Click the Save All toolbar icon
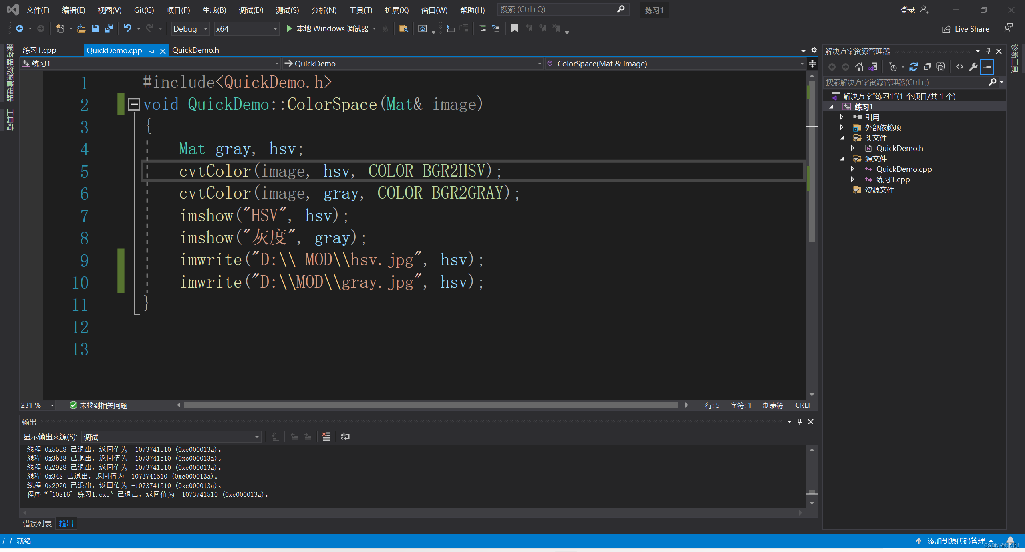Screen dimensions: 1025x552 109,28
